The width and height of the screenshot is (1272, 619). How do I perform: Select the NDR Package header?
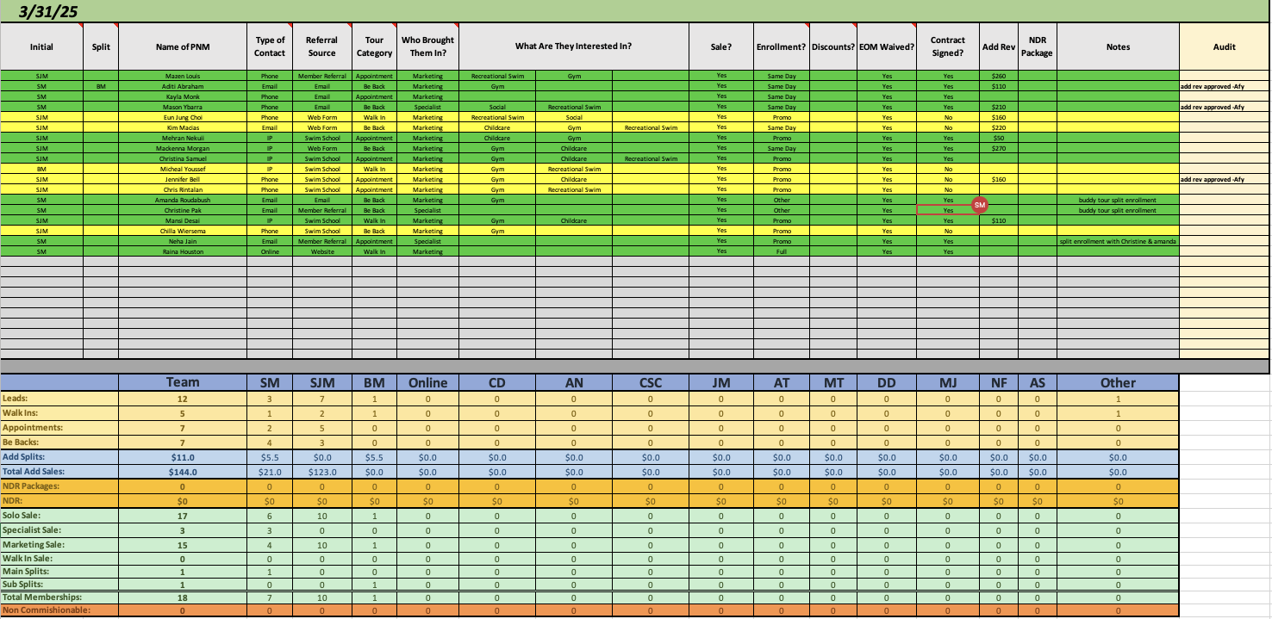click(x=1038, y=47)
